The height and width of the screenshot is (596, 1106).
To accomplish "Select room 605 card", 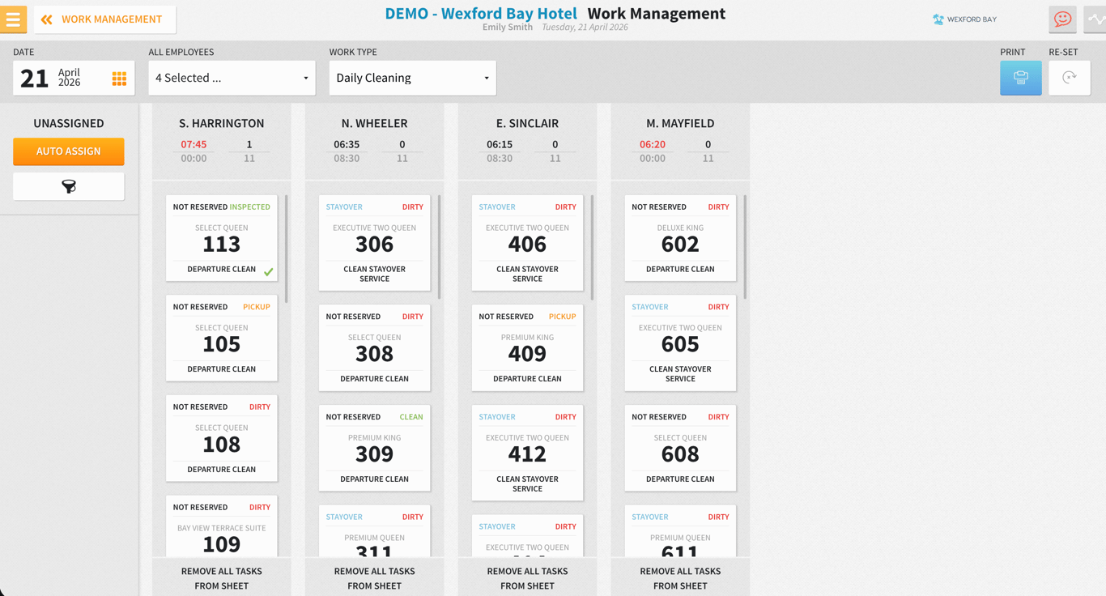I will coord(680,343).
